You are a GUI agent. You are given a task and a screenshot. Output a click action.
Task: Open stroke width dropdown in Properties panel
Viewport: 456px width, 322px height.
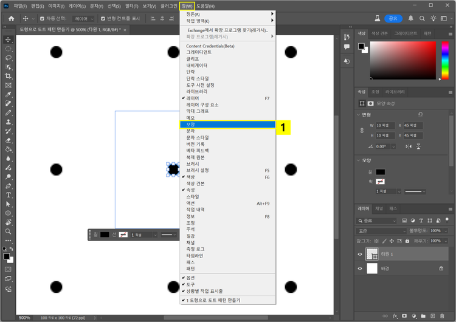[x=399, y=191]
